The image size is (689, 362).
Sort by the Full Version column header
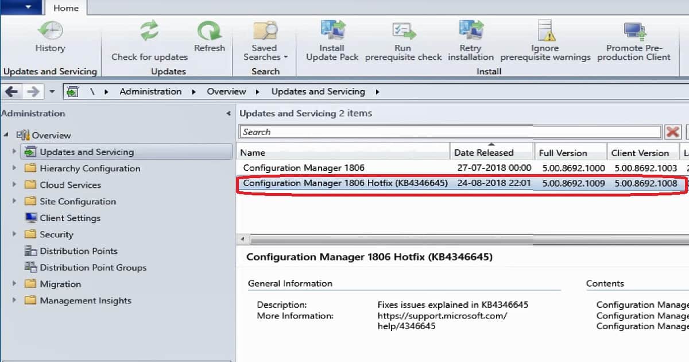[570, 152]
